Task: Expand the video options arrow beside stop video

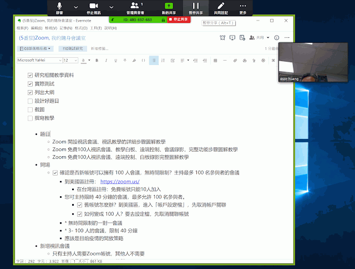Action: (x=111, y=7)
